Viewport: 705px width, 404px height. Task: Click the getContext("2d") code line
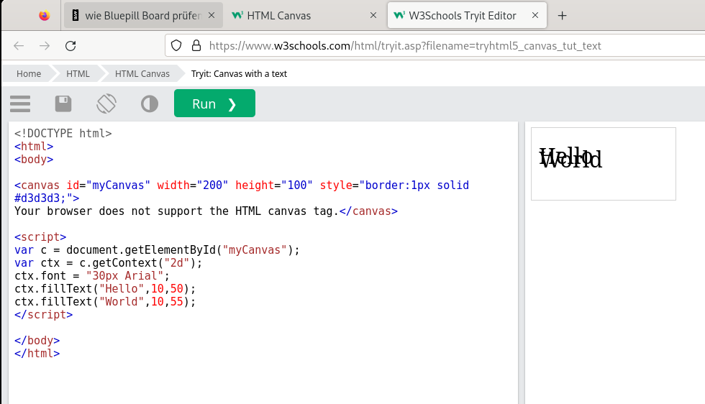click(x=109, y=263)
